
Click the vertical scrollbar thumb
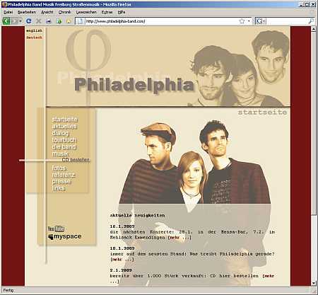pyautogui.click(x=314, y=123)
